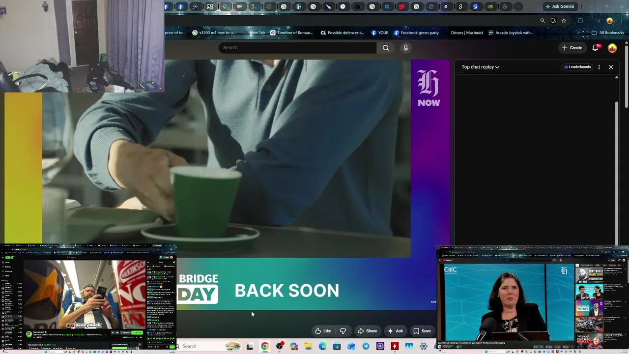629x354 pixels.
Task: Like the video
Action: tap(323, 331)
